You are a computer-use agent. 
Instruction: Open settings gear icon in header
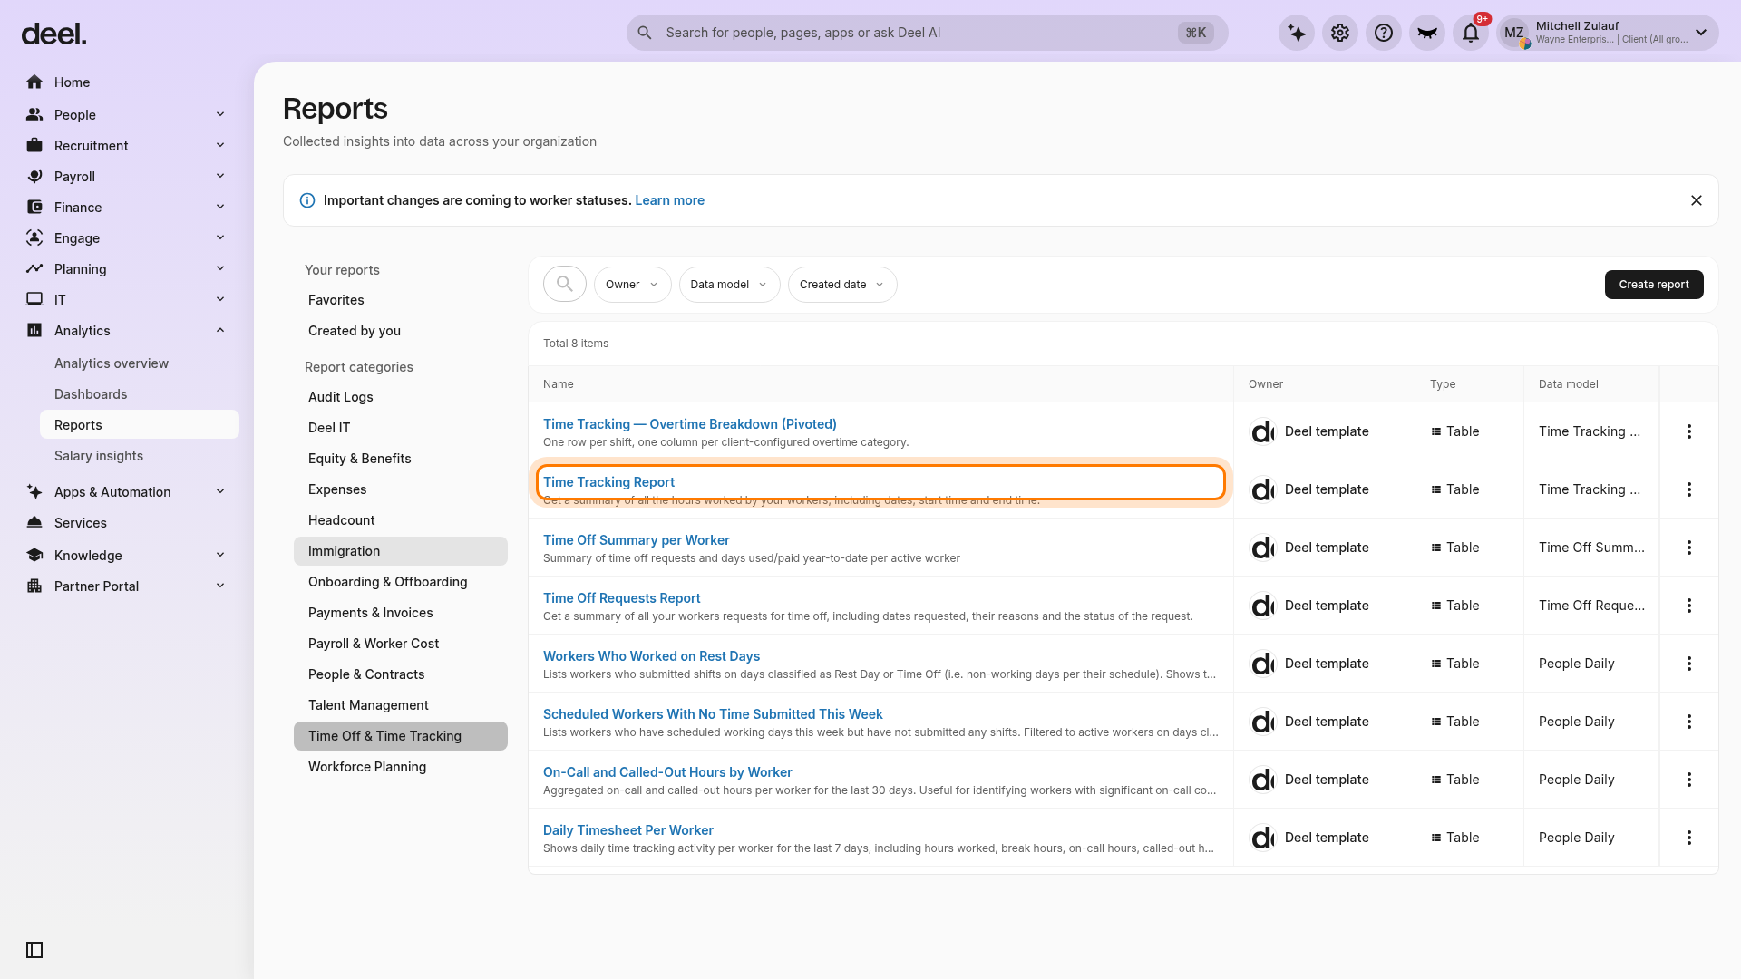tap(1340, 33)
